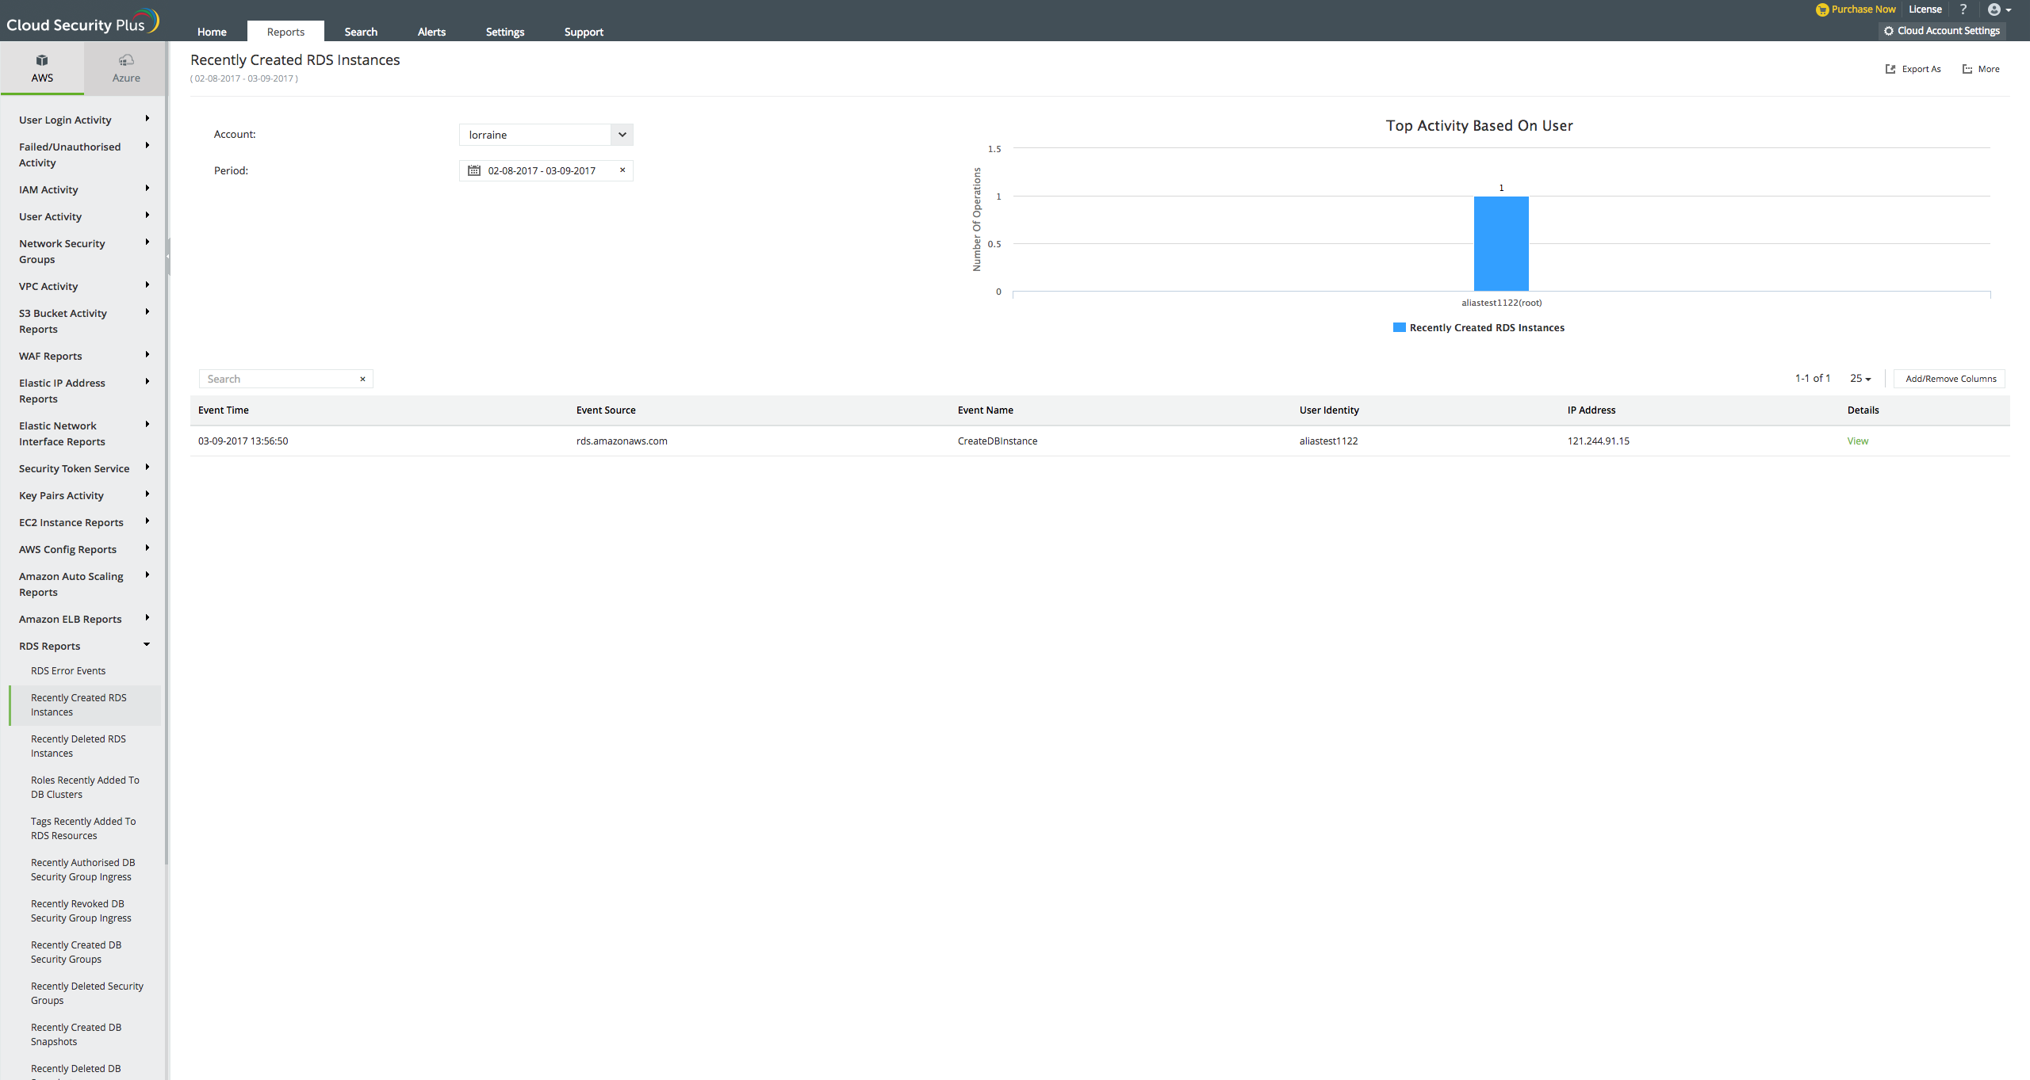Collapse the RDS Reports section
Image resolution: width=2030 pixels, height=1080 pixels.
(147, 645)
